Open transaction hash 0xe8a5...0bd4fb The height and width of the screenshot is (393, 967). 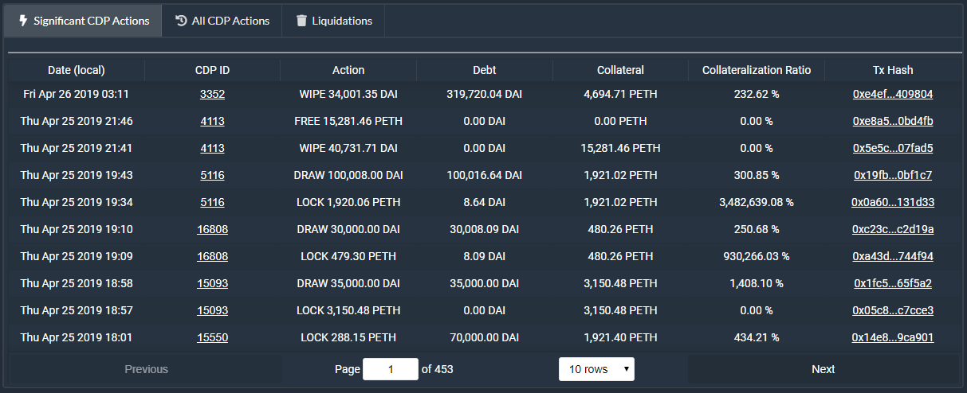(x=893, y=121)
